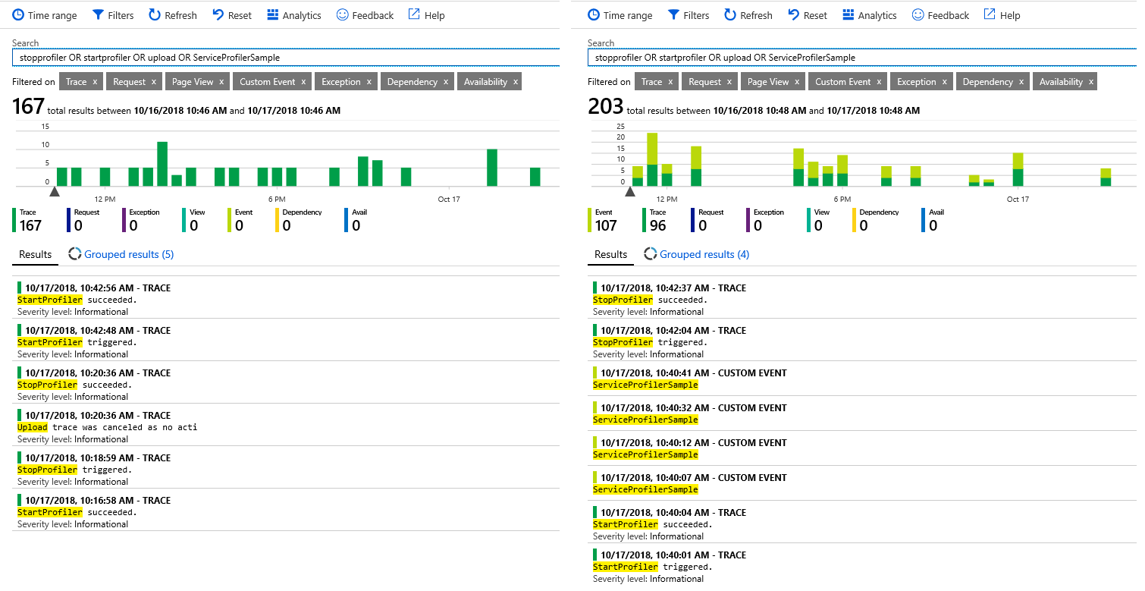The width and height of the screenshot is (1145, 591).
Task: Click the left chart's timeline triangle marker
Action: pyautogui.click(x=54, y=192)
